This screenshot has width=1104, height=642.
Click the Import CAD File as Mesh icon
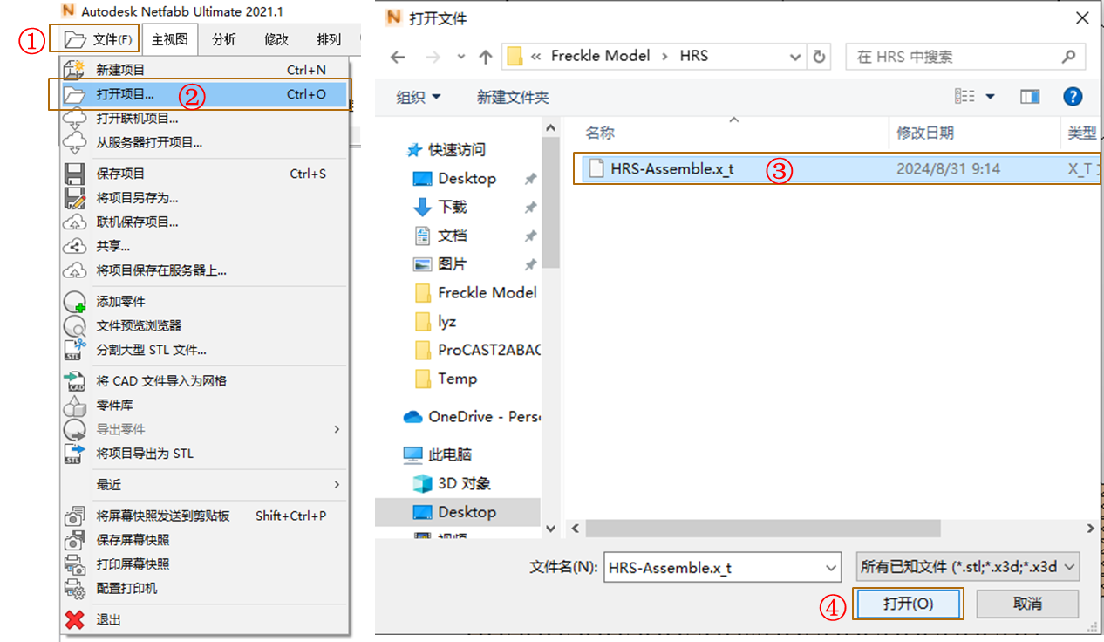tap(74, 381)
